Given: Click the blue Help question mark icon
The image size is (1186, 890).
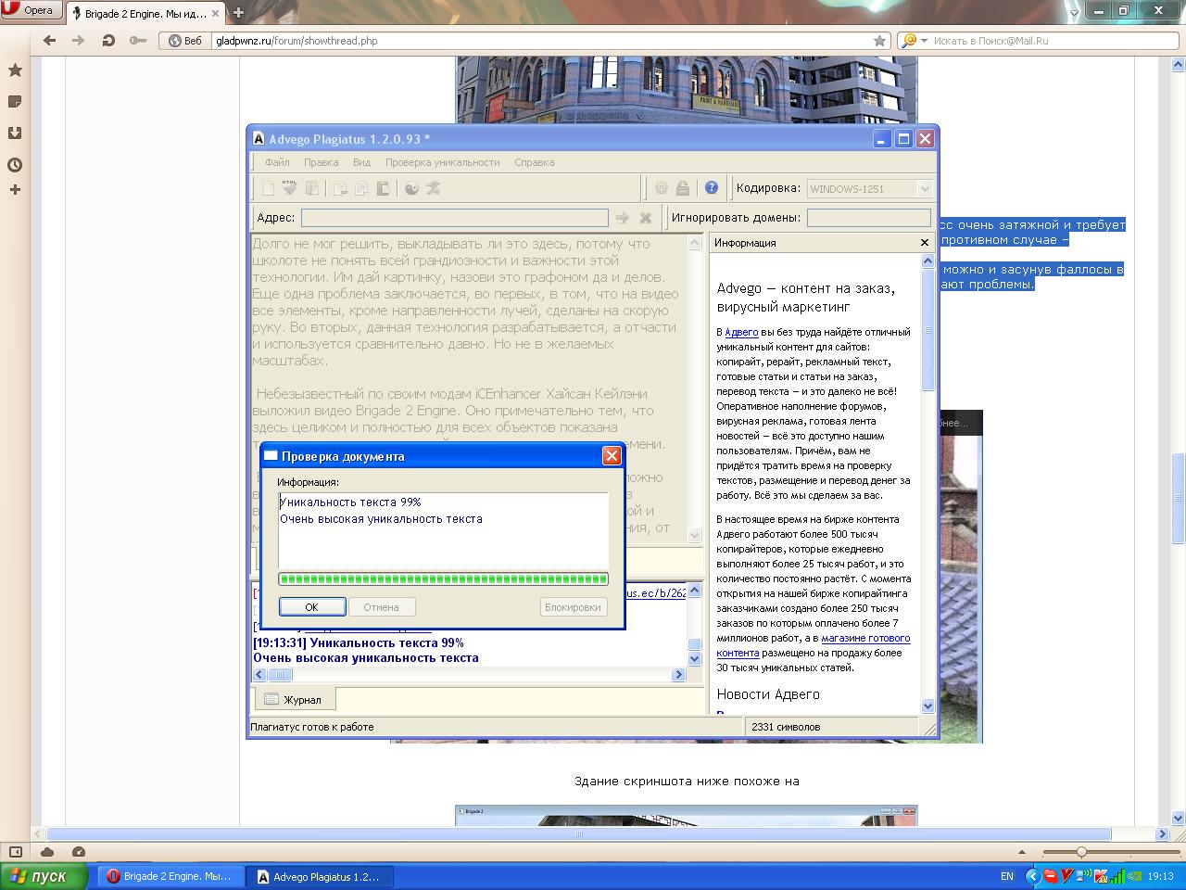Looking at the screenshot, I should pos(711,188).
